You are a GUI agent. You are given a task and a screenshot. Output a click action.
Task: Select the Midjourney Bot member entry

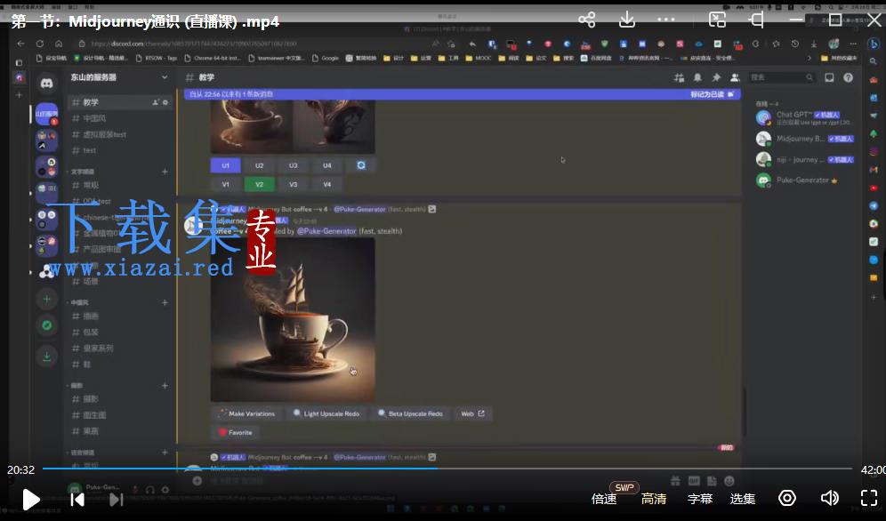tap(805, 139)
